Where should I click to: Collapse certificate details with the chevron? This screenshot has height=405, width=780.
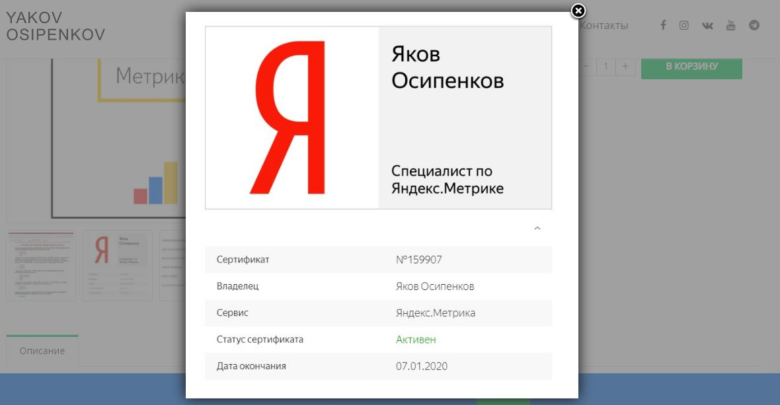[x=537, y=228]
